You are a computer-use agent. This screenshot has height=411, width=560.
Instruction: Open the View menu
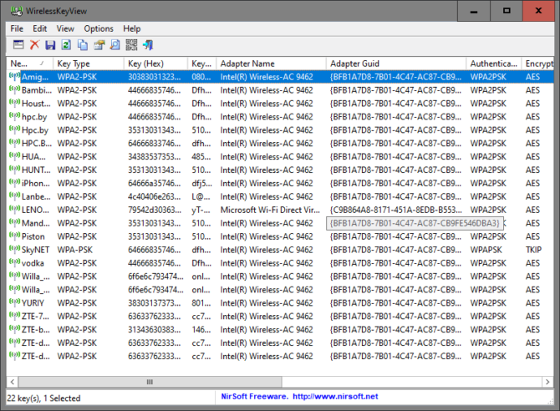click(65, 28)
